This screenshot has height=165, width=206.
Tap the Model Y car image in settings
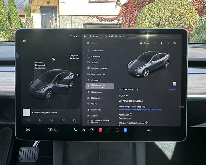coord(149,64)
